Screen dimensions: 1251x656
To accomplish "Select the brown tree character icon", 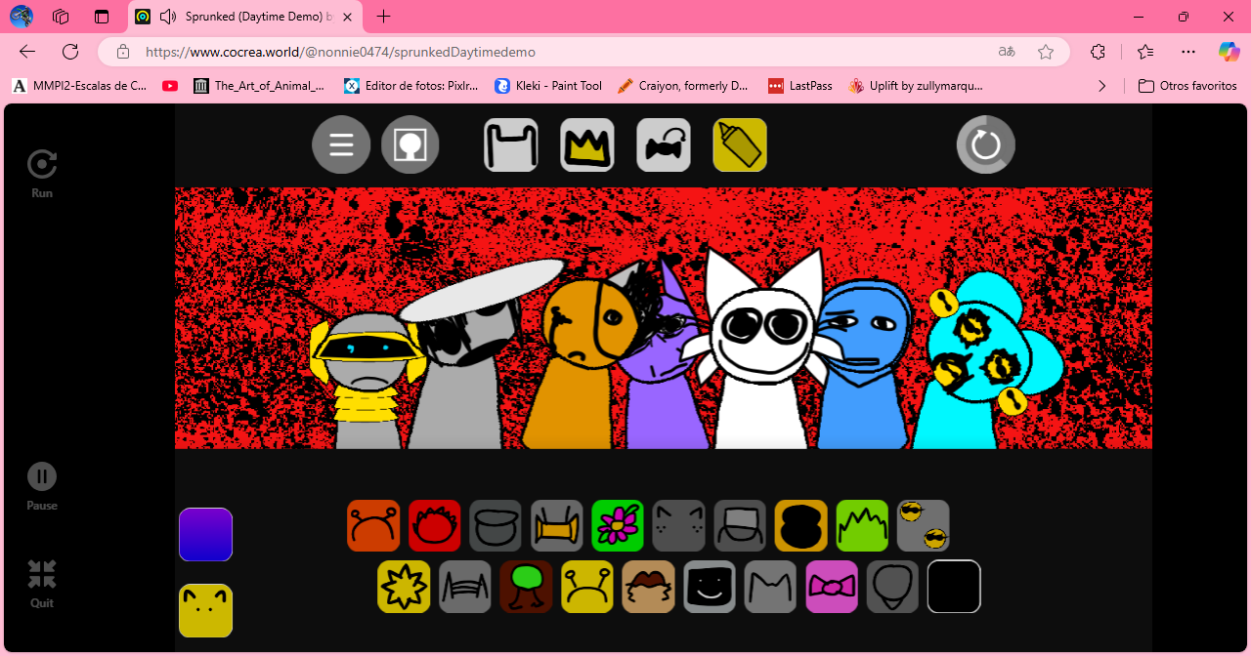I will [527, 587].
